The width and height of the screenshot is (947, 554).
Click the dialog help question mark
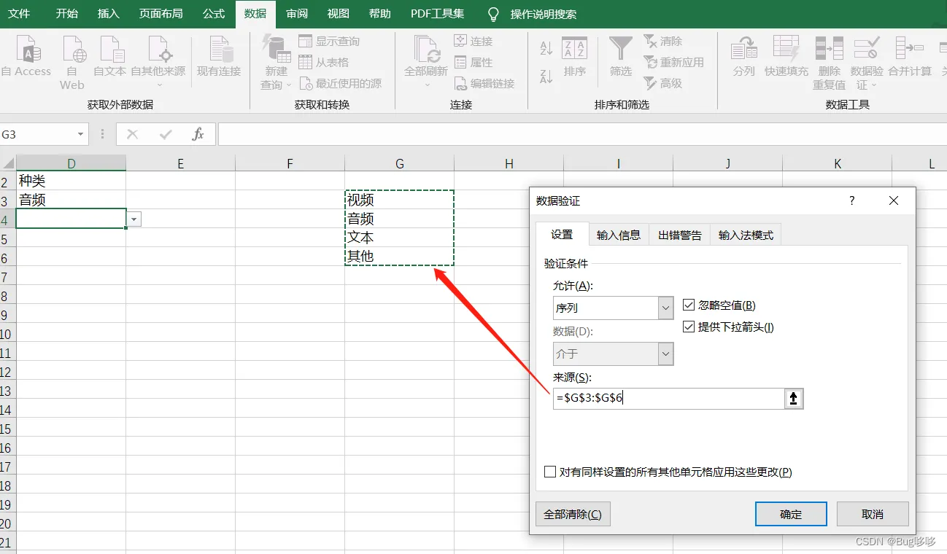coord(852,201)
